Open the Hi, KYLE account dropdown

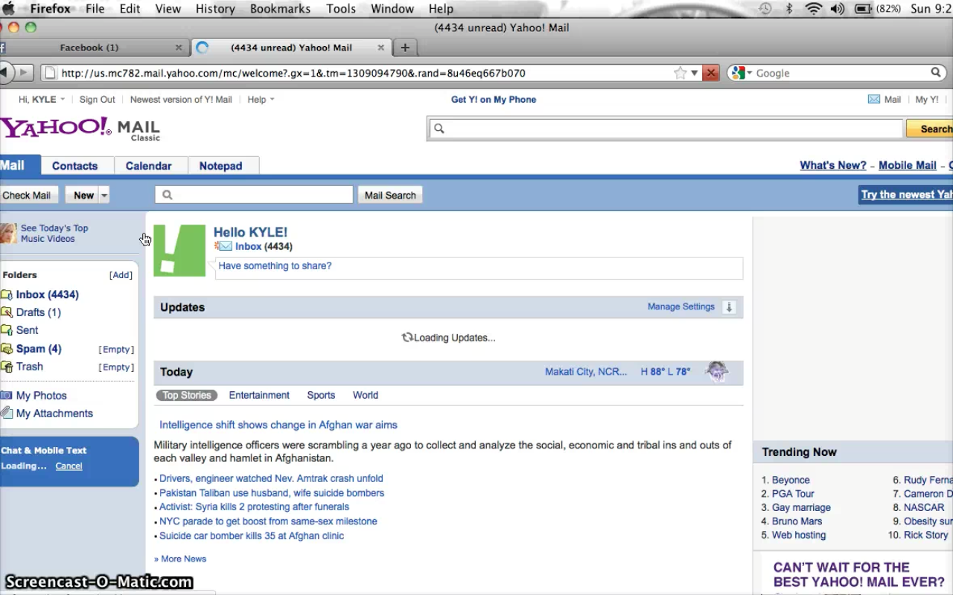(x=42, y=100)
